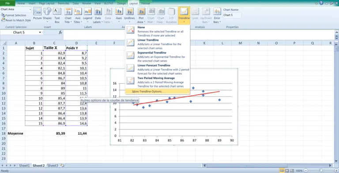Click the insert new worksheet icon
This screenshot has height=173, width=339.
(x=63, y=166)
